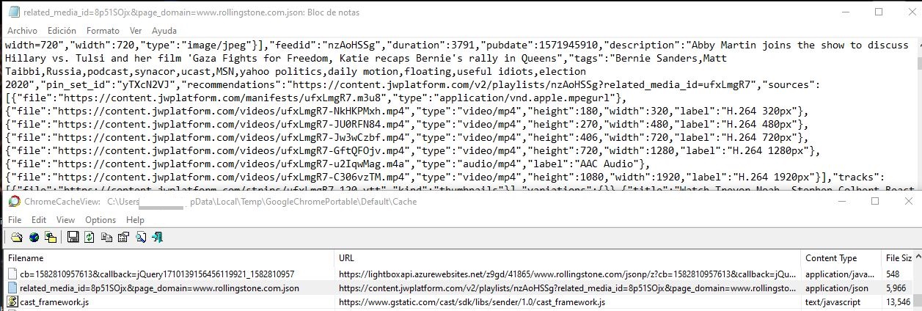Select the cast_framework.js script file icon

tap(12, 302)
